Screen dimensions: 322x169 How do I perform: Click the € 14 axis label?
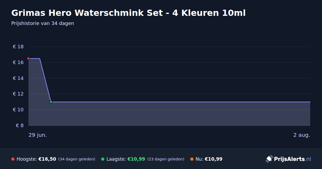tap(18, 78)
